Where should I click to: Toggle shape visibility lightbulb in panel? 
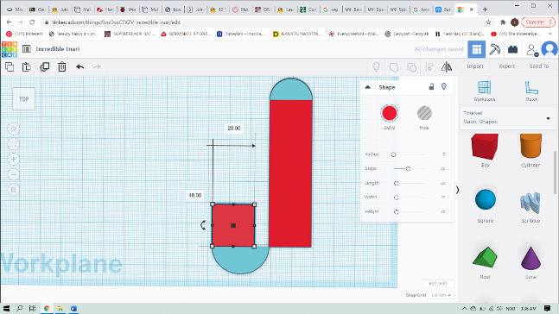pyautogui.click(x=444, y=86)
